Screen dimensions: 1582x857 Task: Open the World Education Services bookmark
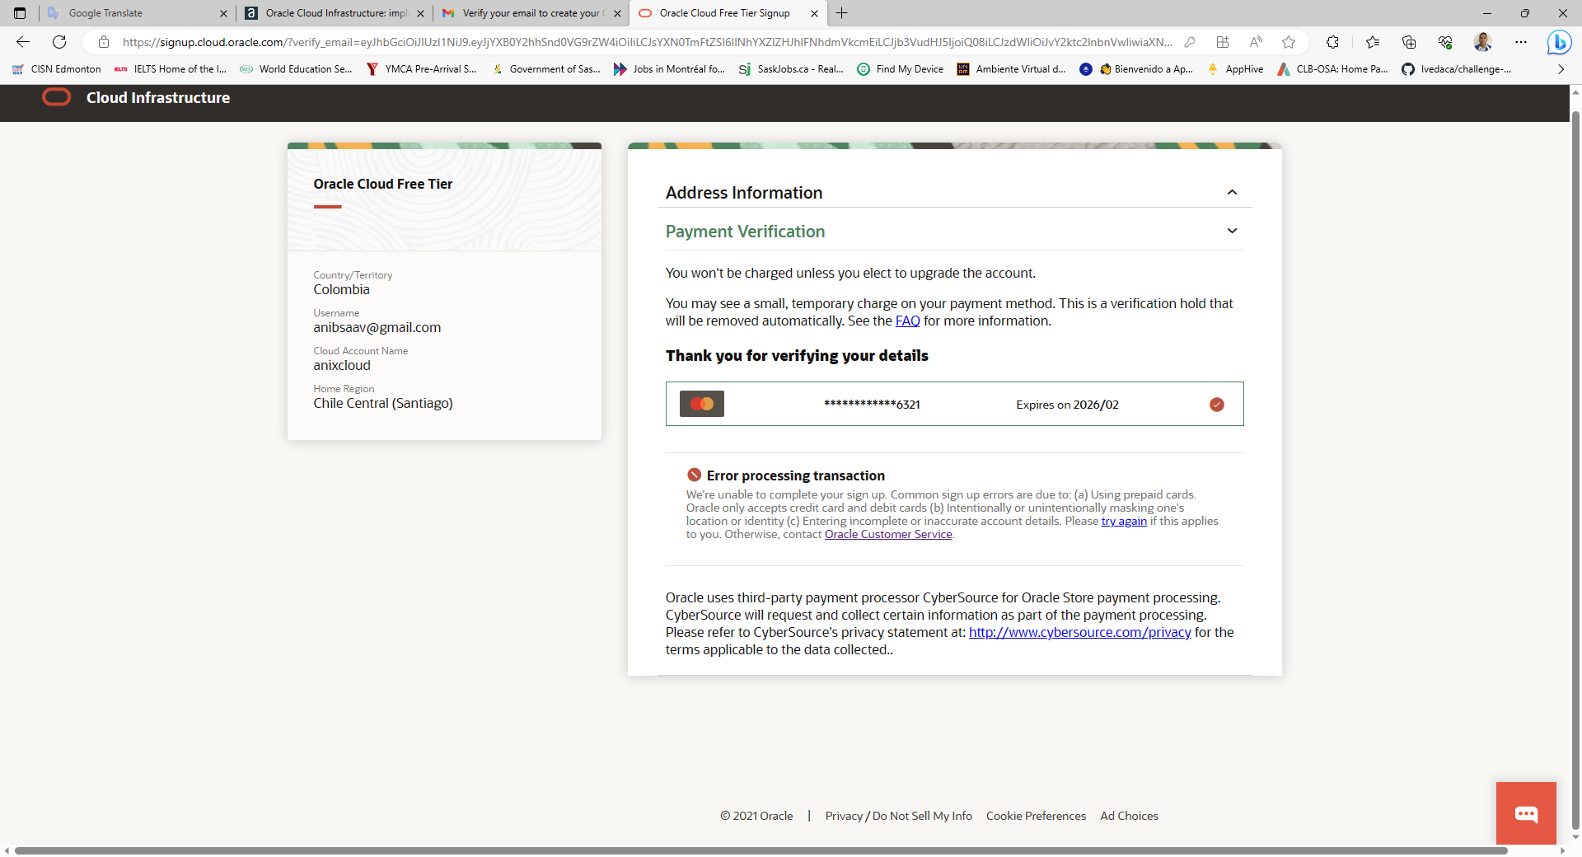point(296,69)
